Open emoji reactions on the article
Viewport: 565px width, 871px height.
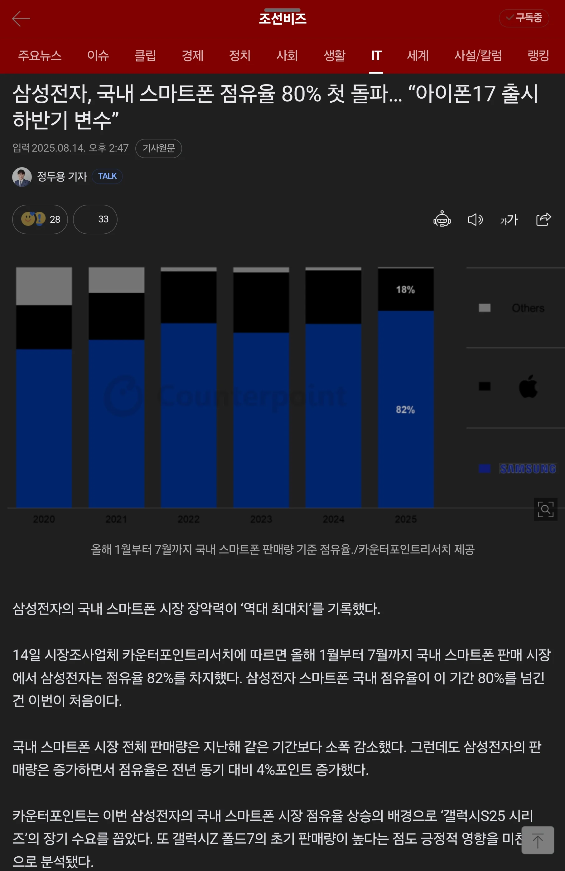point(40,219)
